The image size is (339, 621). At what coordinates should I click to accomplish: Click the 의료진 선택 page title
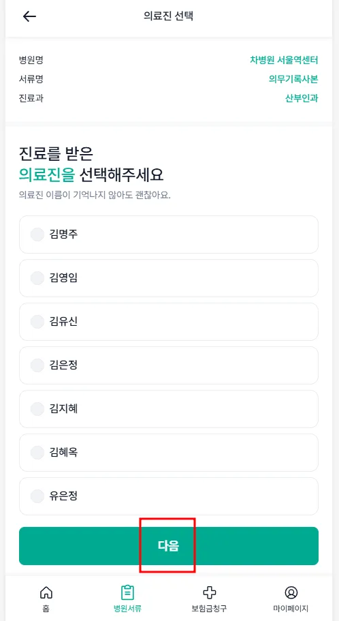coord(169,16)
